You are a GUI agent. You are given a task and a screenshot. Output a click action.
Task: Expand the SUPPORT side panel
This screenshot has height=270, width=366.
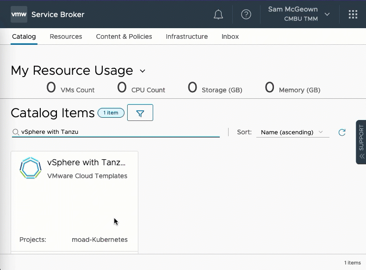[x=361, y=142]
